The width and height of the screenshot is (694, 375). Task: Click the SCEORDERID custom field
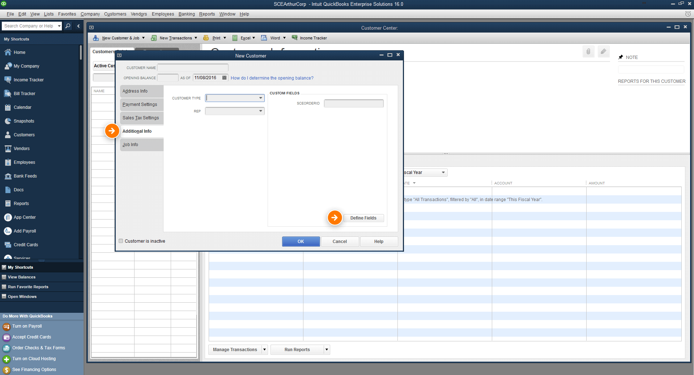pos(354,103)
